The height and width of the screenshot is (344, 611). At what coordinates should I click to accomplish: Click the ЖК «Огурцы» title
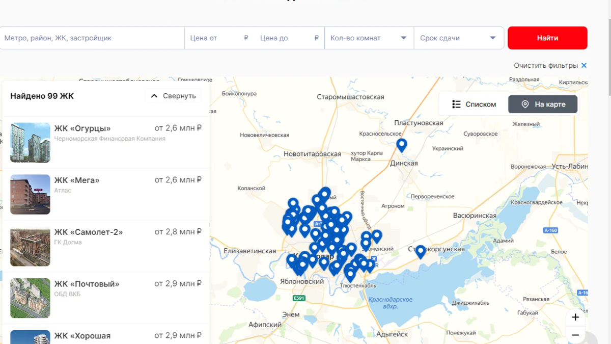point(82,128)
